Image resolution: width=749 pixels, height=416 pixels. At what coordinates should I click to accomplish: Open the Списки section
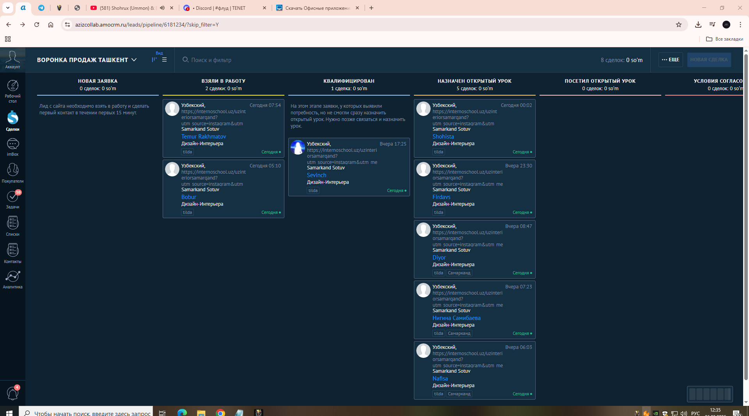12,226
